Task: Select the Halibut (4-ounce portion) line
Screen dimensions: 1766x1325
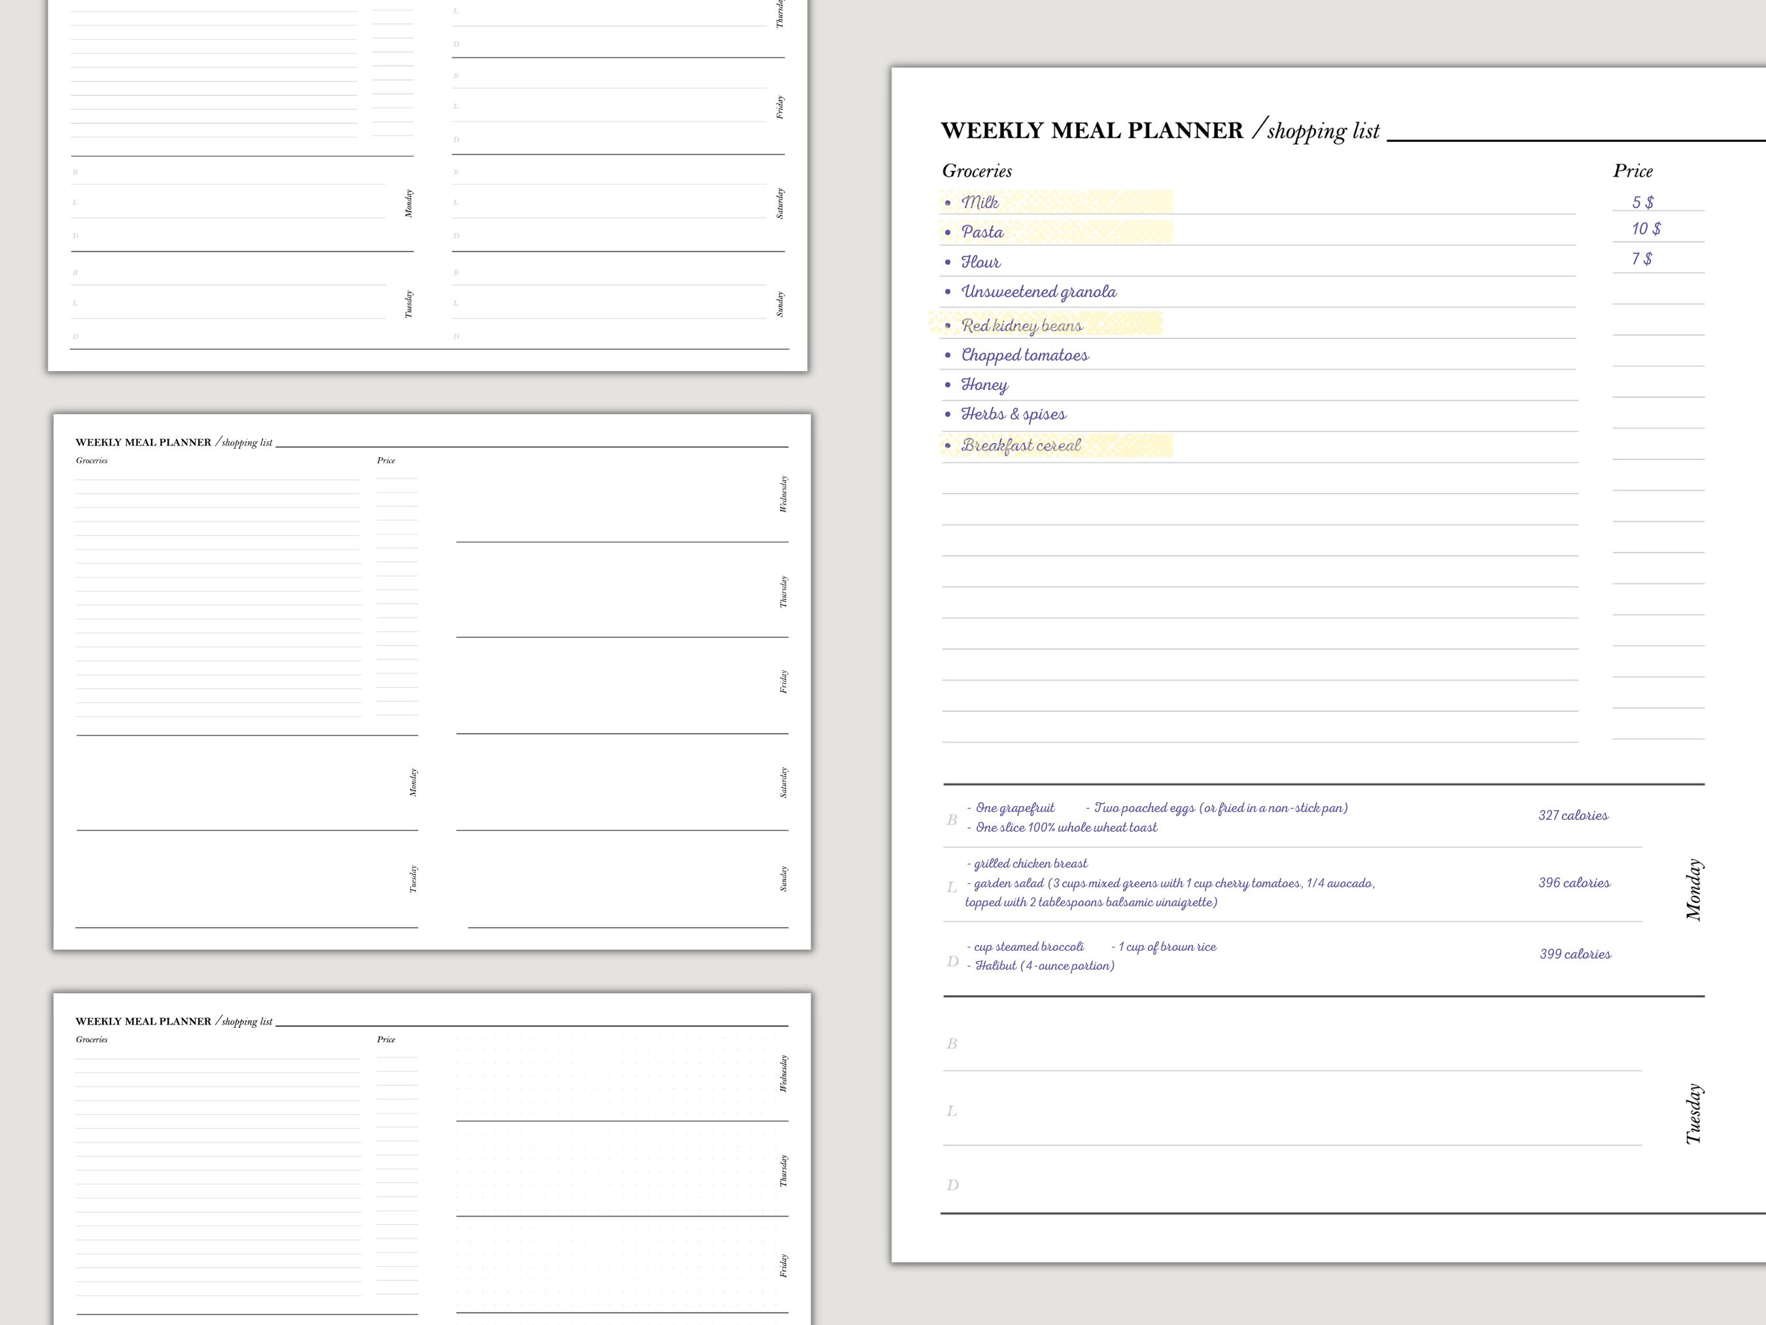Action: (x=1045, y=966)
